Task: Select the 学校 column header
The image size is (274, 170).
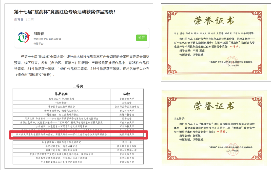Action: [x=127, y=94]
